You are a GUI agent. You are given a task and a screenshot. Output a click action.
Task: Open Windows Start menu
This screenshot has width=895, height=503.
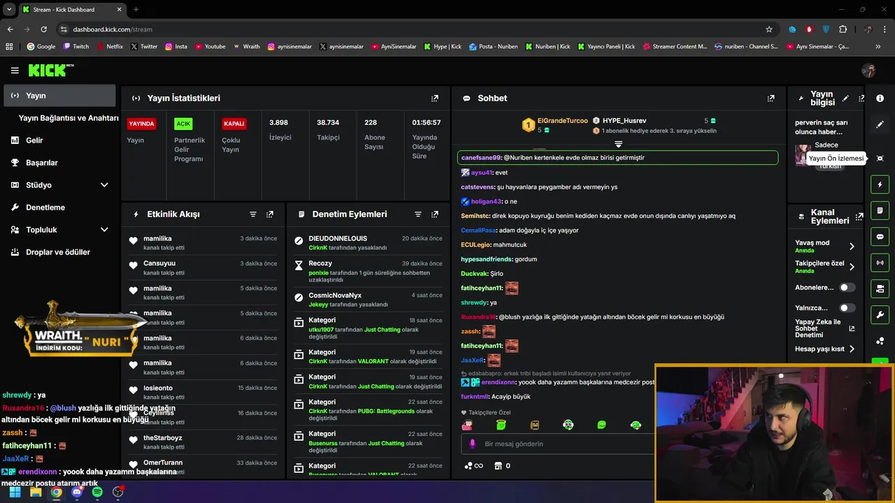[15, 492]
